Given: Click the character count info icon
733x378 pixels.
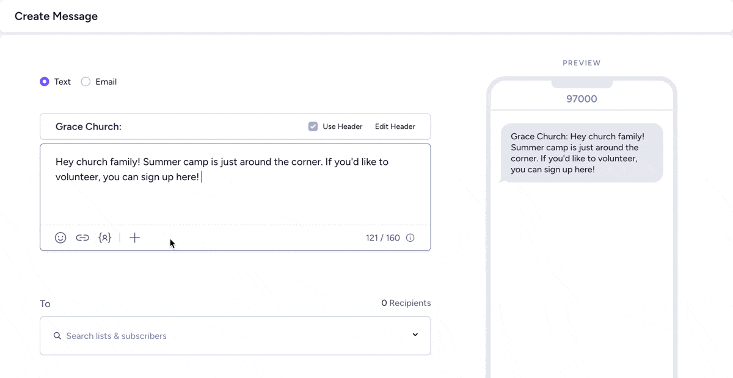Looking at the screenshot, I should point(410,238).
